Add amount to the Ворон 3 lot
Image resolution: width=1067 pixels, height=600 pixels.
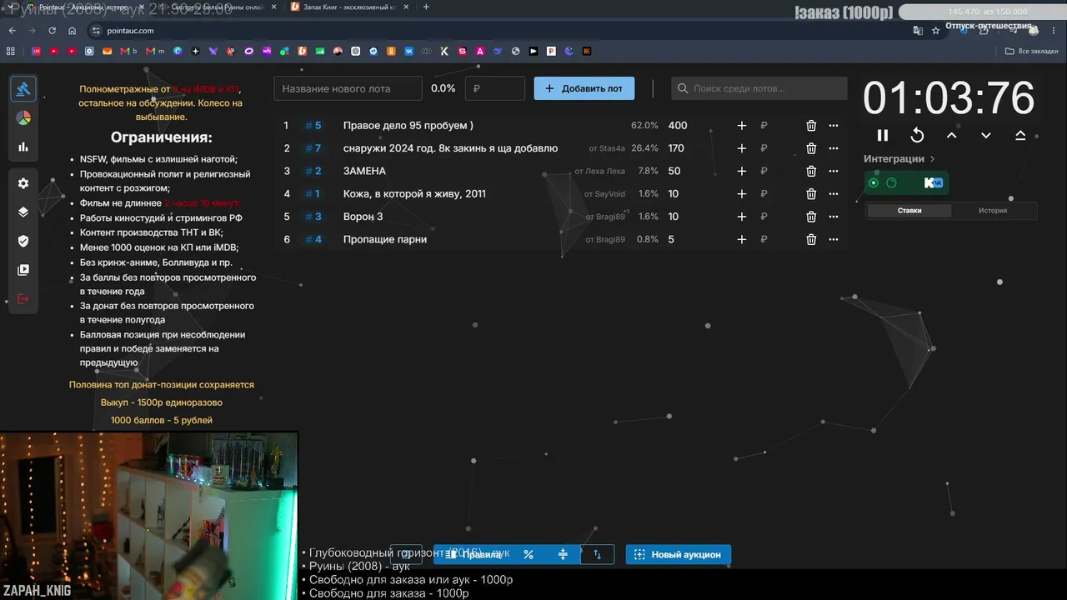(742, 217)
